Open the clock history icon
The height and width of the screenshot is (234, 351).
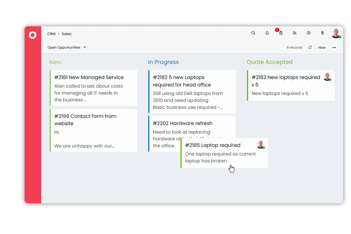click(309, 33)
